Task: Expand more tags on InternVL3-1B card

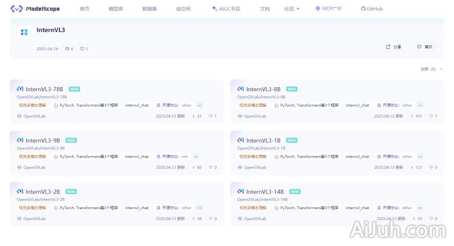Action: click(419, 157)
